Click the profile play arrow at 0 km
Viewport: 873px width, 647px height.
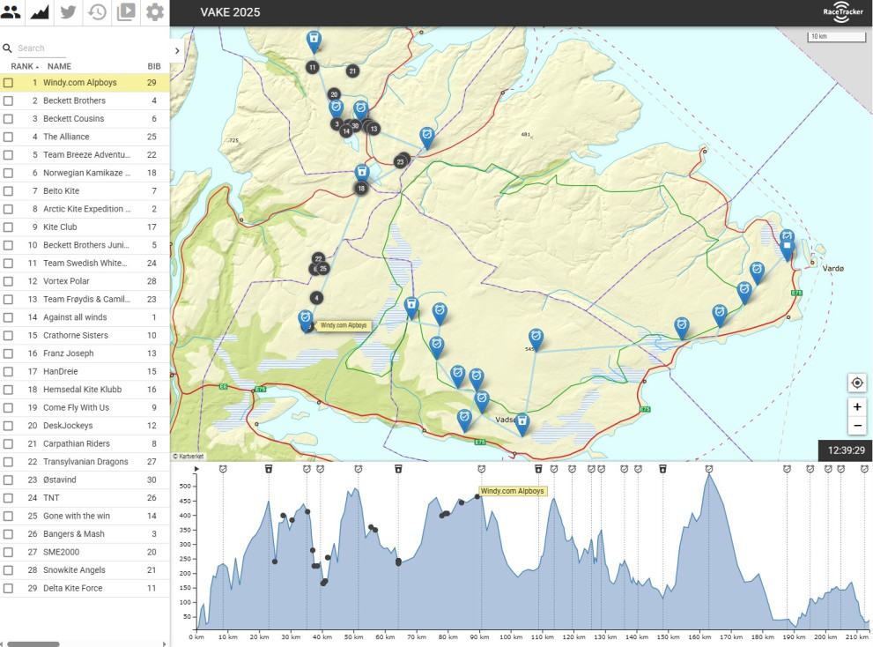tap(196, 469)
